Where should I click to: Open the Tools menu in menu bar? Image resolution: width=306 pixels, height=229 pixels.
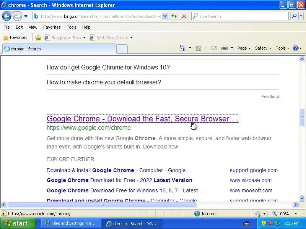[72, 27]
